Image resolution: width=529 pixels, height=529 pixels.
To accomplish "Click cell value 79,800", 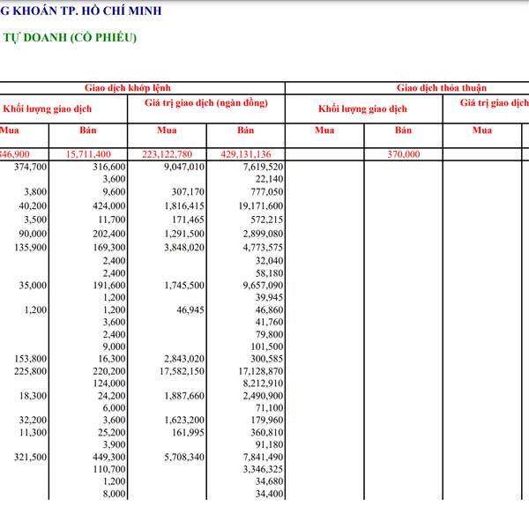I will tap(269, 335).
